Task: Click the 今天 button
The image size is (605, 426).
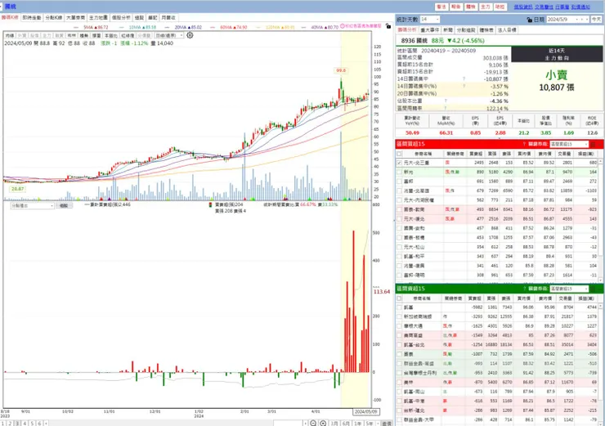Action: coord(596,20)
